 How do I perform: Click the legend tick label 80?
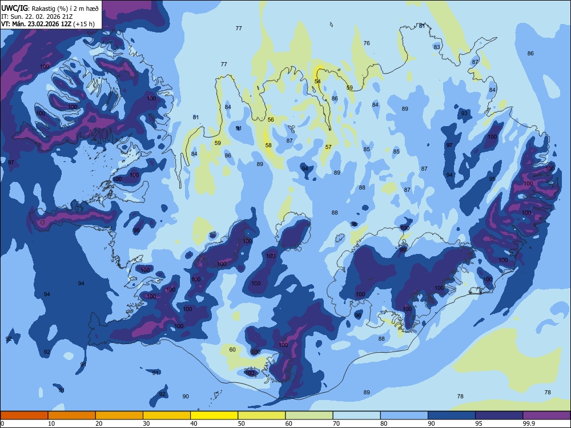384,423
